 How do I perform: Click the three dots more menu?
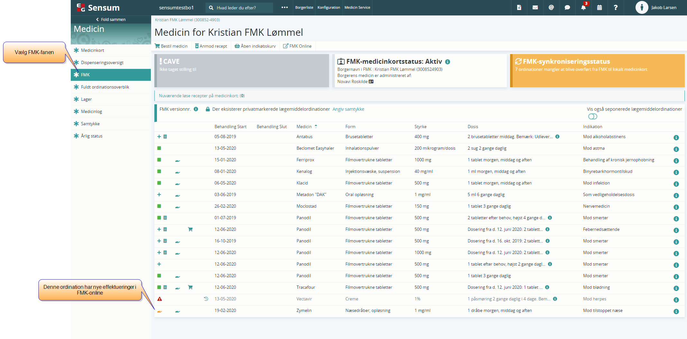pos(285,7)
